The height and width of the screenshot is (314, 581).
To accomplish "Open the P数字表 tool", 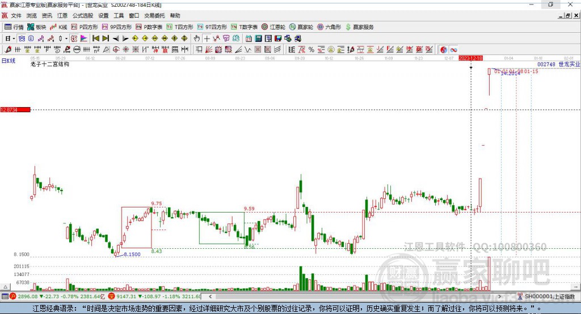I will [x=149, y=27].
